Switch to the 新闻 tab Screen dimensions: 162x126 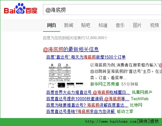pos(68,25)
